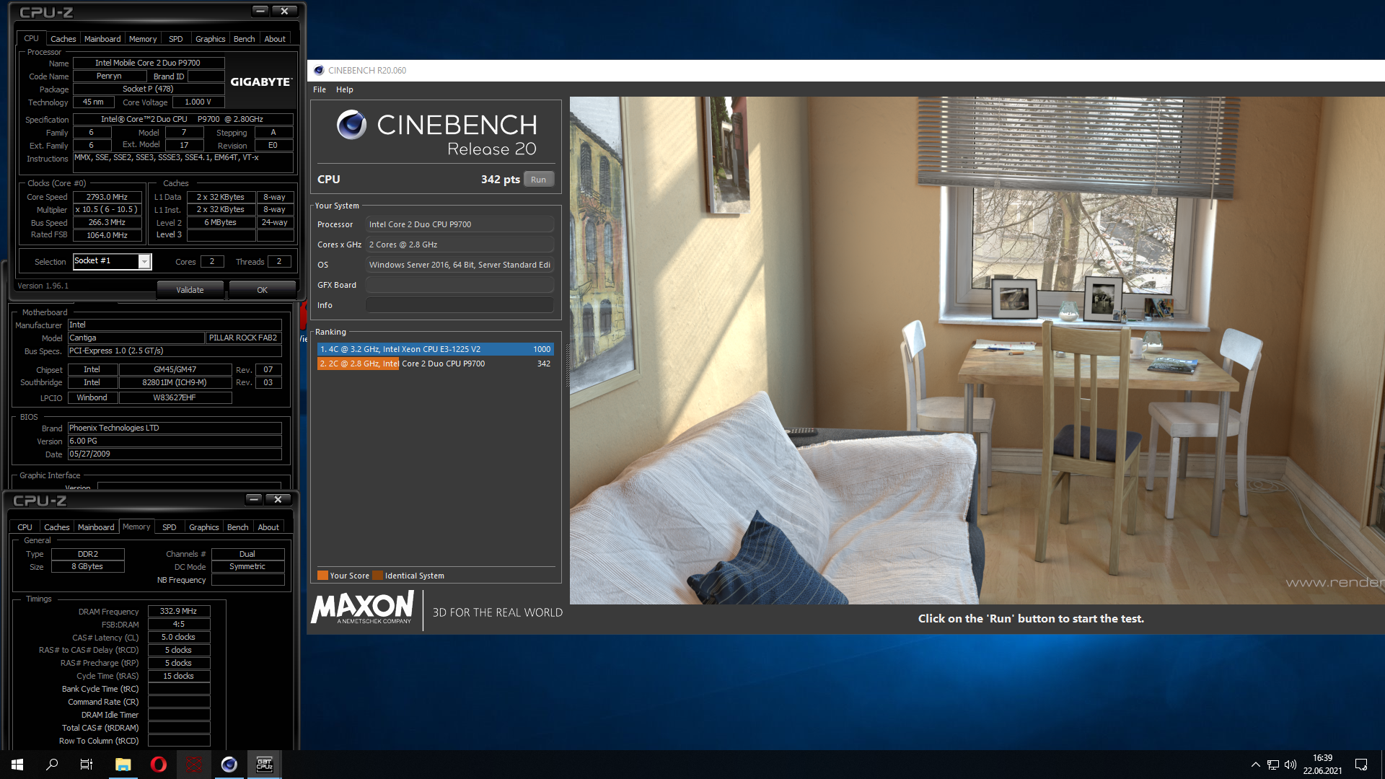Launch Opera browser from taskbar
The height and width of the screenshot is (779, 1385).
pyautogui.click(x=158, y=765)
